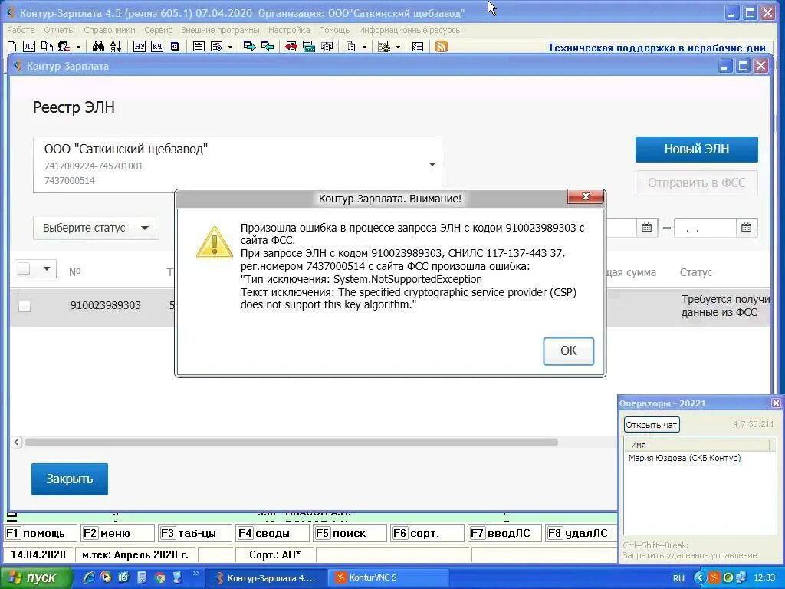Click the settings gear sheet toolbar icon
The height and width of the screenshot is (589, 785).
pos(384,47)
